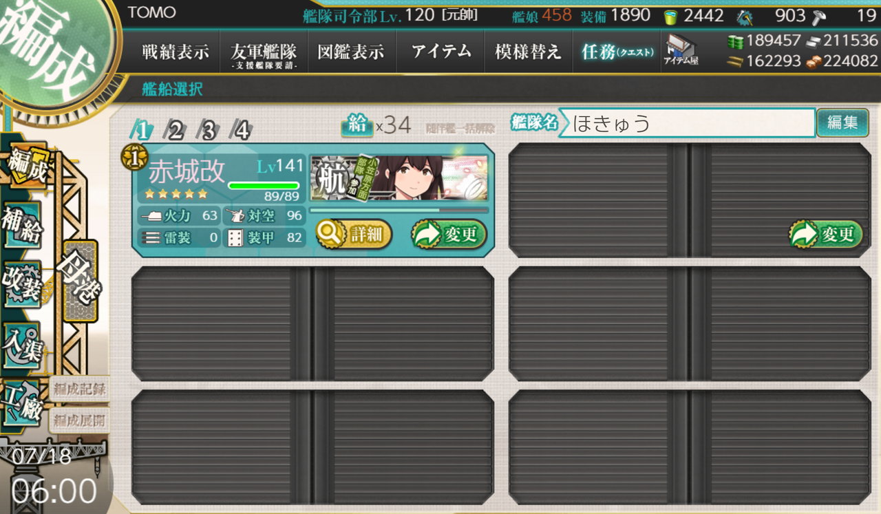Image resolution: width=881 pixels, height=514 pixels.
Task: Open the 工廠 (factory) sidebar icon
Action: 22,403
